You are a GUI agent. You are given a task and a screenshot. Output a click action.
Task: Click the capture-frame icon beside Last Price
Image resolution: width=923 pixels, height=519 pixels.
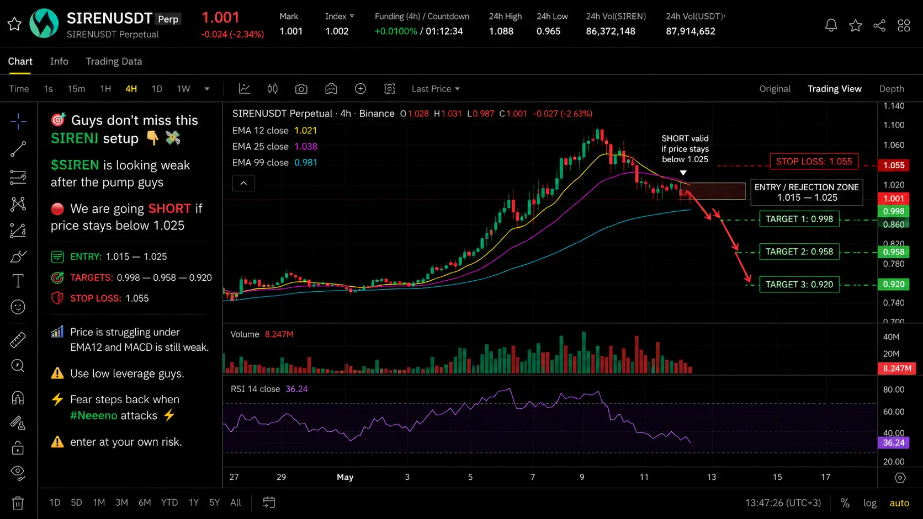click(390, 89)
